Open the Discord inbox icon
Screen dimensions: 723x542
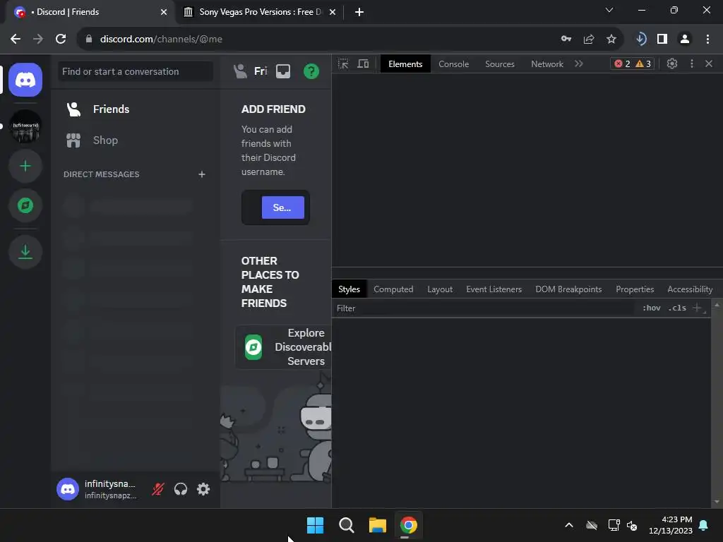[x=283, y=71]
